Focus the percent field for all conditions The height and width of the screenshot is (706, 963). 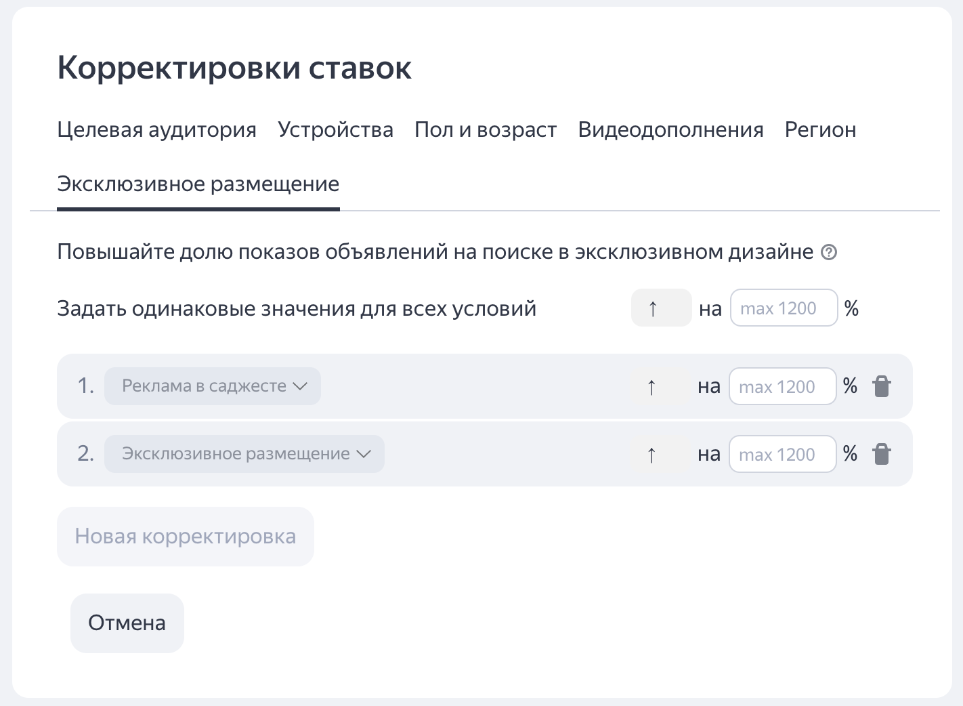pos(784,308)
